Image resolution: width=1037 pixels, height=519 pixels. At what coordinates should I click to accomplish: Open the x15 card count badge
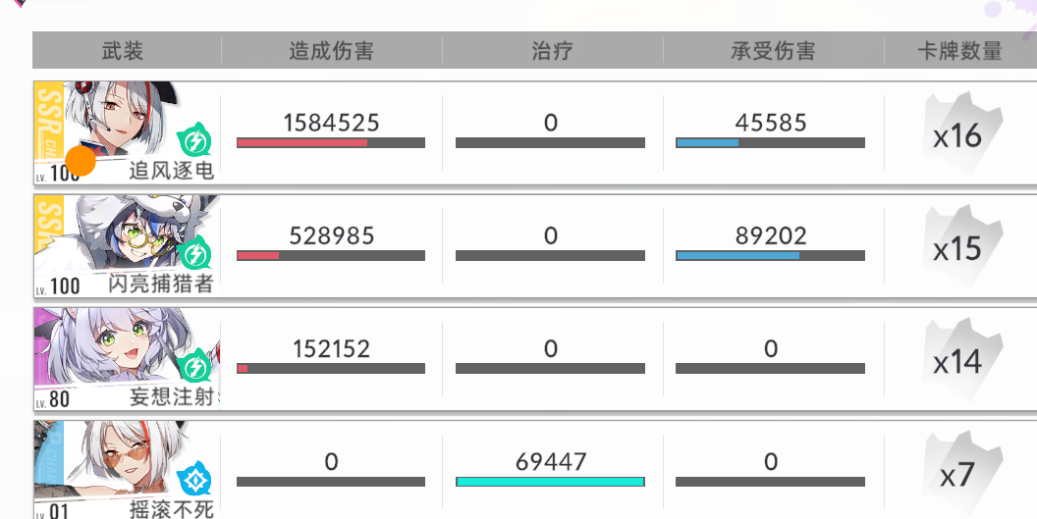[x=962, y=247]
